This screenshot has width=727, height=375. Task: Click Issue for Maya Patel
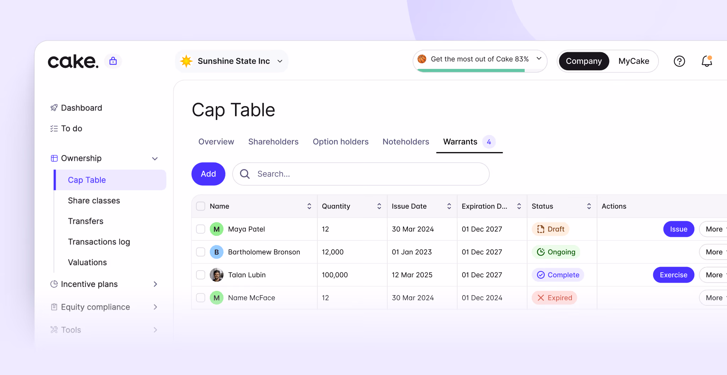coord(678,229)
